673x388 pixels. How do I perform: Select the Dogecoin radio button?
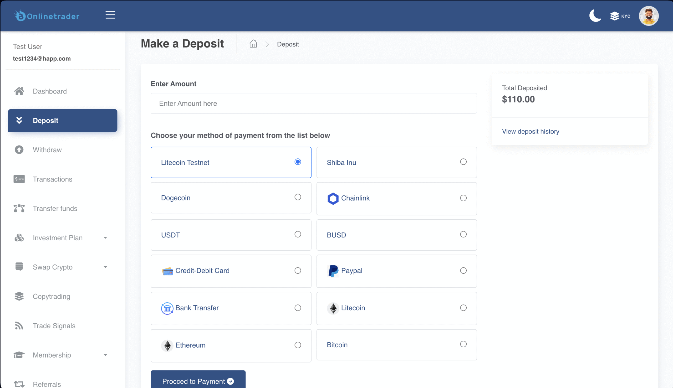[x=298, y=197]
